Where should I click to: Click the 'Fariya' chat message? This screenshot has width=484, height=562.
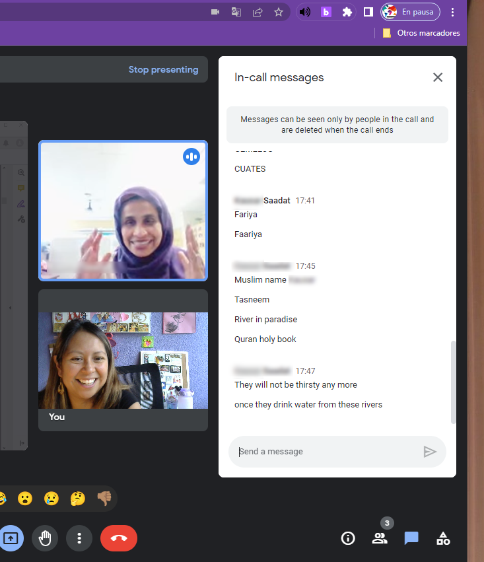[246, 215]
